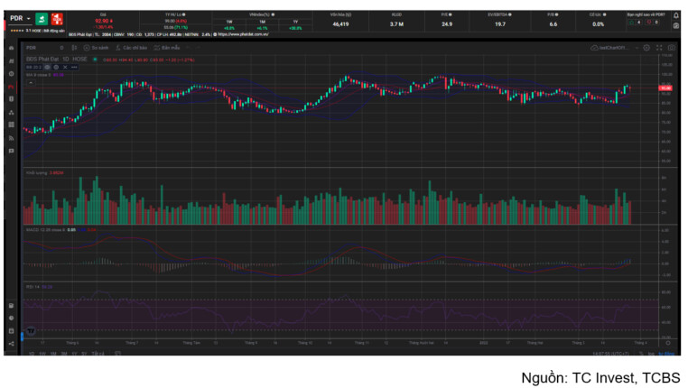688x388 pixels.
Task: Hide the BB indicator using eye icon
Action: 49,67
